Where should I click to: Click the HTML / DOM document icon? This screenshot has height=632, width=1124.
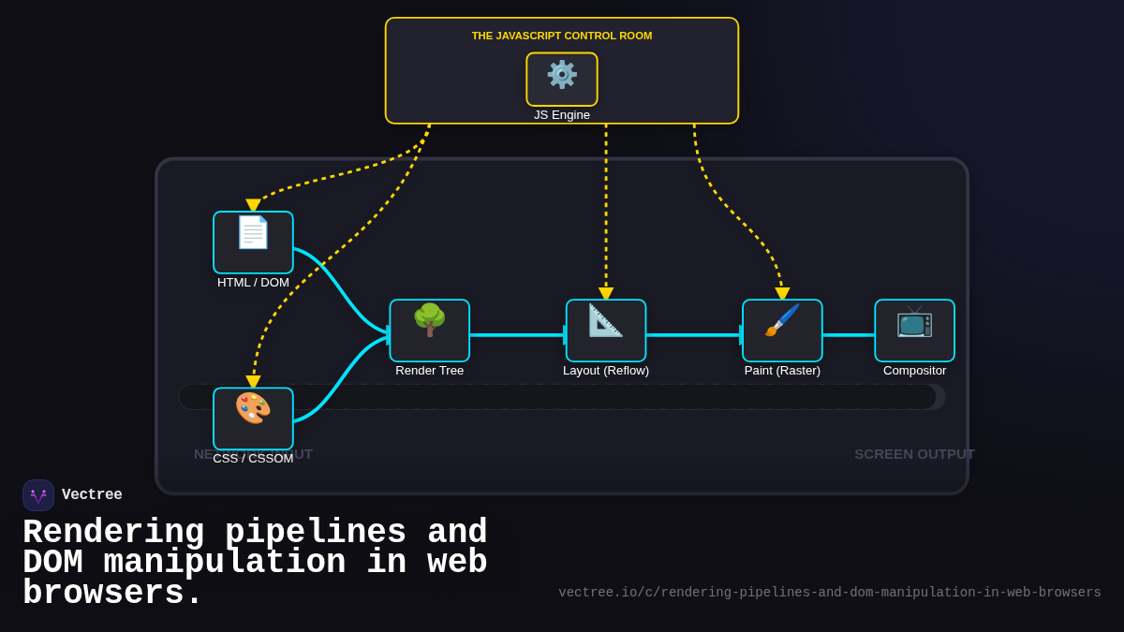(253, 242)
